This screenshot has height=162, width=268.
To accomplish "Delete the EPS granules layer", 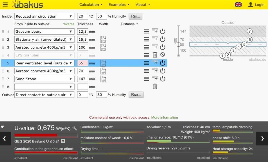I will (155, 55).
